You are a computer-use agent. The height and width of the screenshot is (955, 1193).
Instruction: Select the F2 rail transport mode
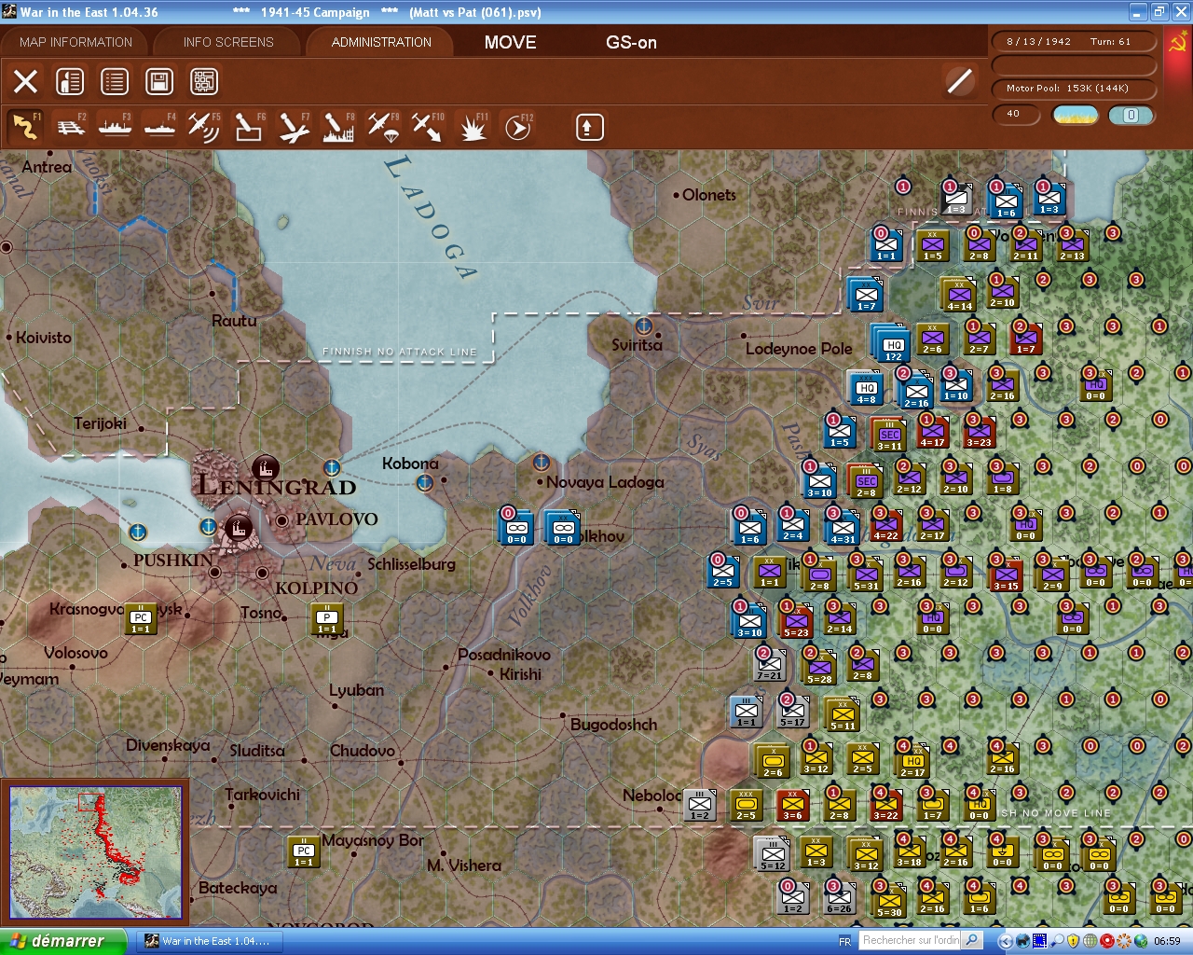70,127
